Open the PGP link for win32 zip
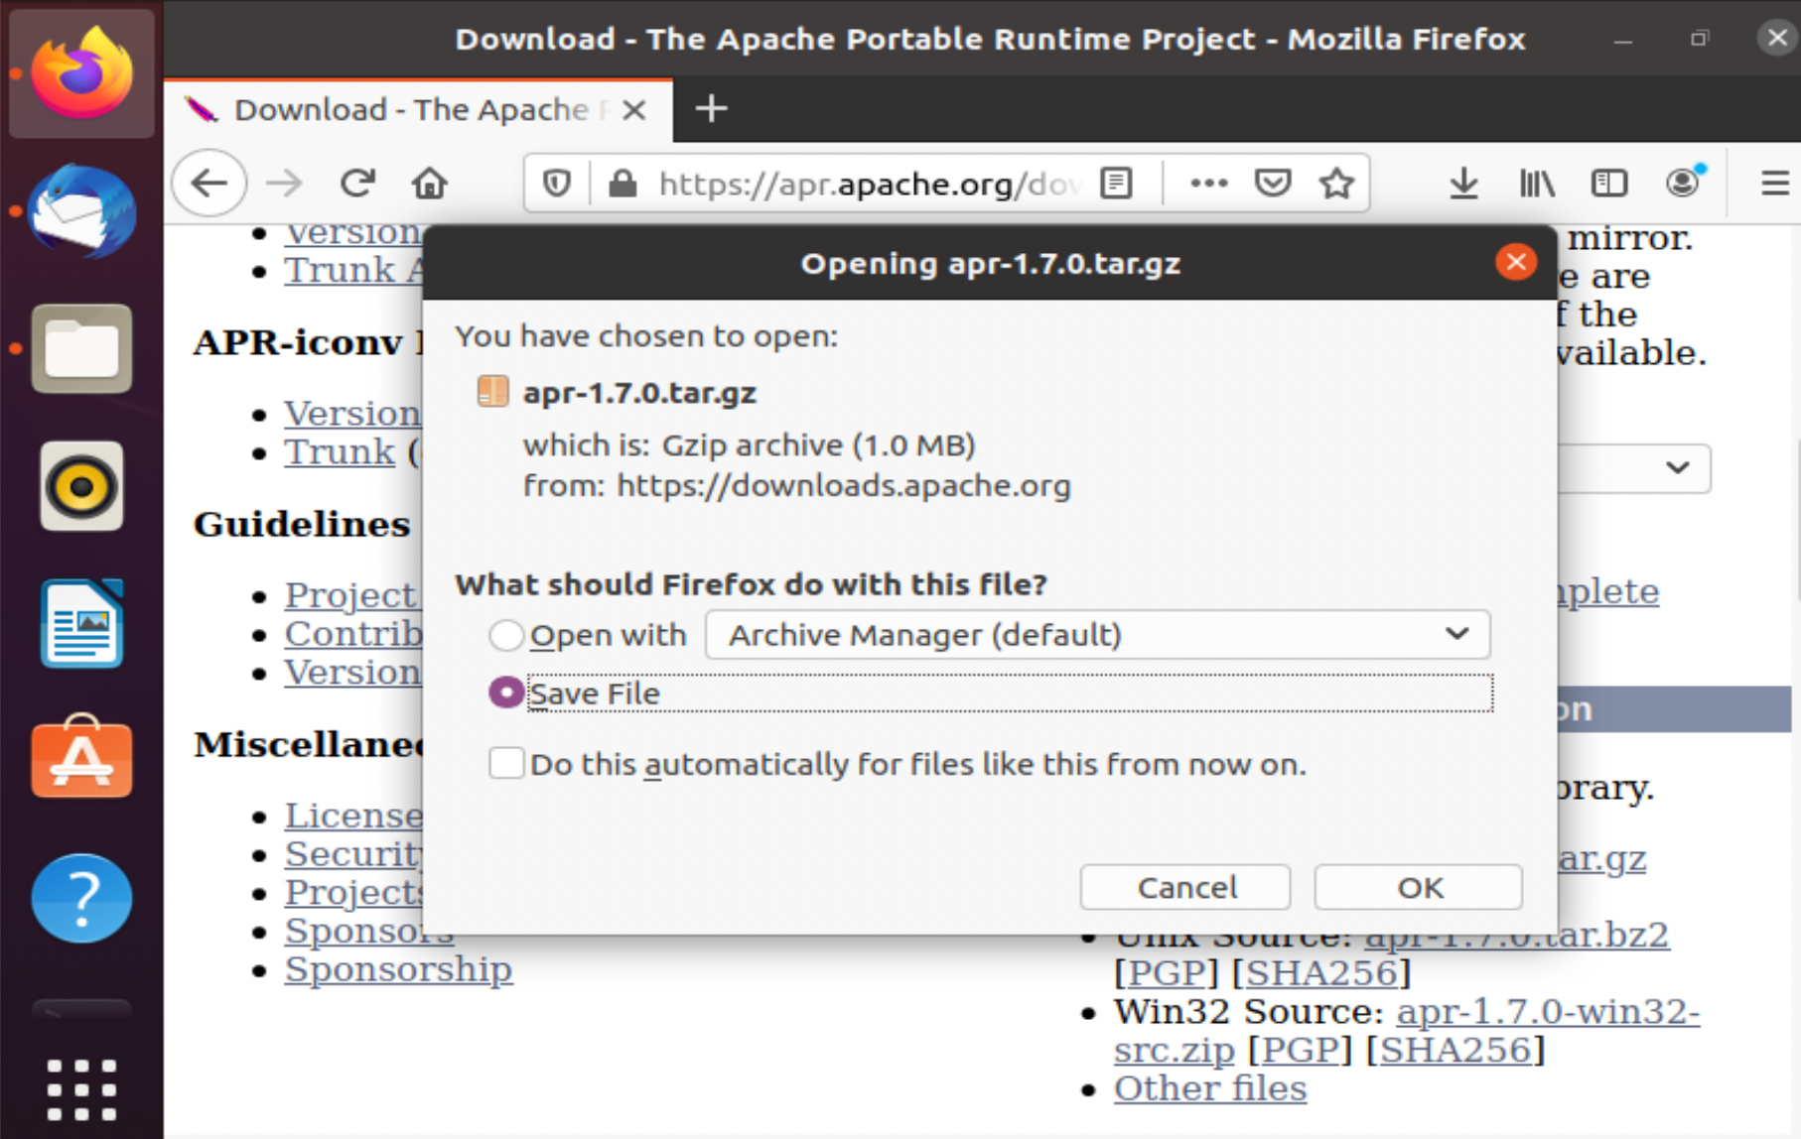The height and width of the screenshot is (1139, 1801). [1300, 1050]
